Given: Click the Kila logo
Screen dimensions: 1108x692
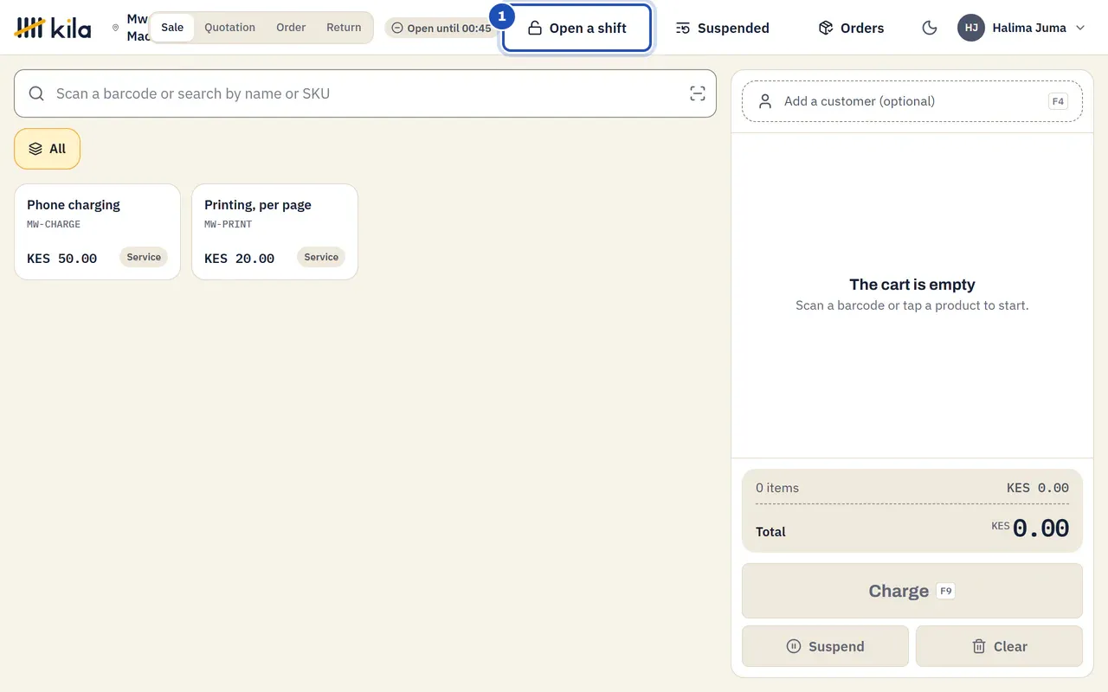Looking at the screenshot, I should coord(53,28).
